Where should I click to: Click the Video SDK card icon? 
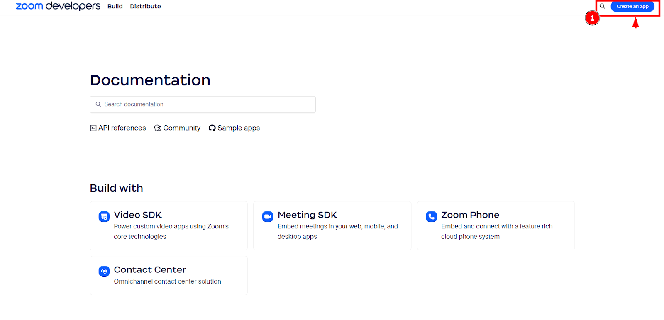coord(104,216)
